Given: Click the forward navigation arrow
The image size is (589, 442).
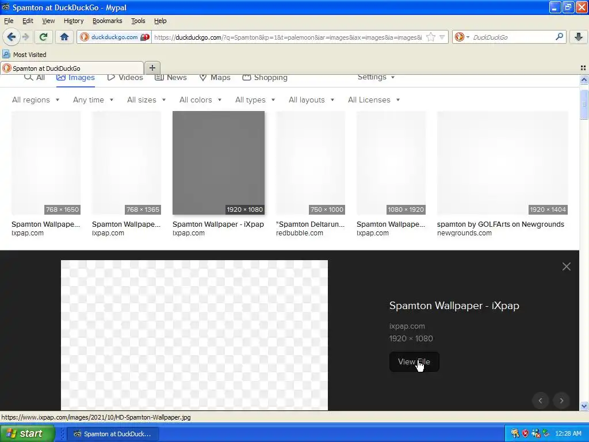Looking at the screenshot, I should point(25,37).
